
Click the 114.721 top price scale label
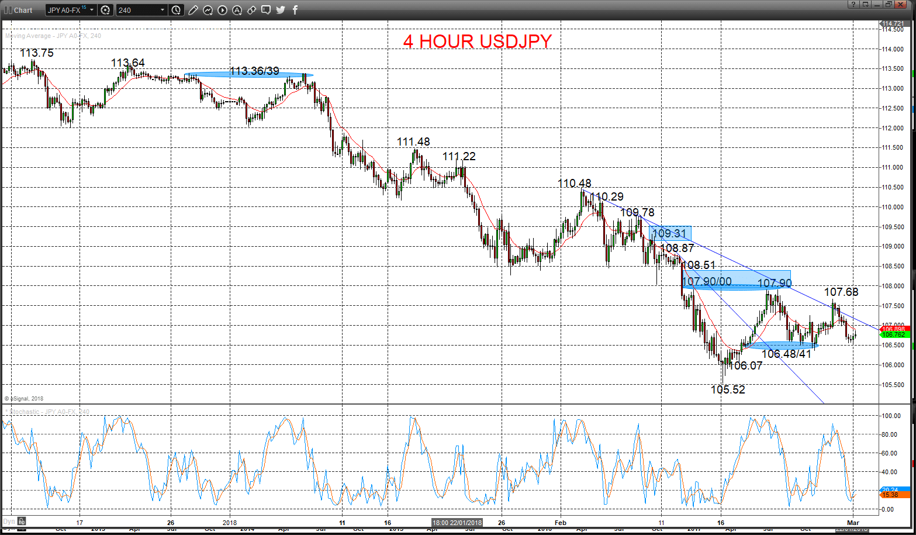[x=894, y=23]
